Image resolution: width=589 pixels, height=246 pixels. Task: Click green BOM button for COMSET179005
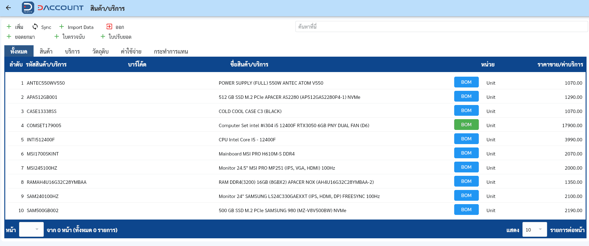[466, 125]
